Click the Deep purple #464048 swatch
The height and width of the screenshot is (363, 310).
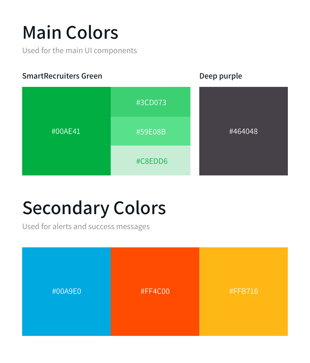(244, 131)
